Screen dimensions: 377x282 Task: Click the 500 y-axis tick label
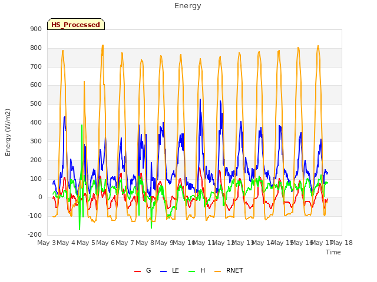pyautogui.click(x=36, y=103)
